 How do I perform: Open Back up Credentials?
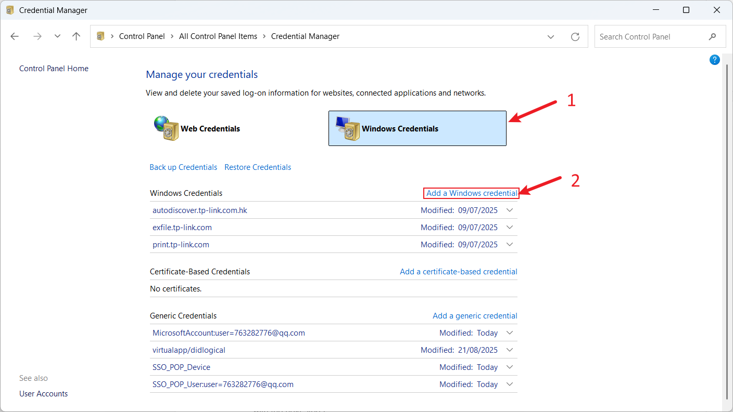coord(183,167)
